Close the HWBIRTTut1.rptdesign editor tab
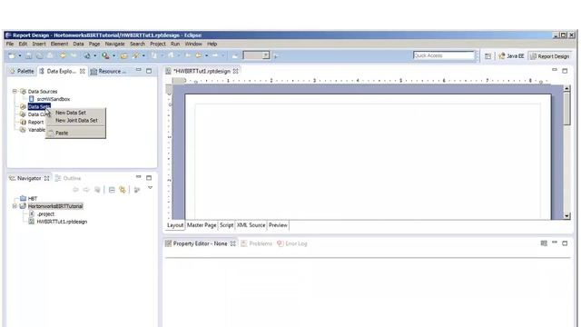This screenshot has width=581, height=327. [x=236, y=71]
